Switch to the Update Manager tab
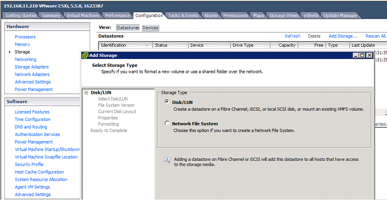The image size is (387, 200). (340, 15)
